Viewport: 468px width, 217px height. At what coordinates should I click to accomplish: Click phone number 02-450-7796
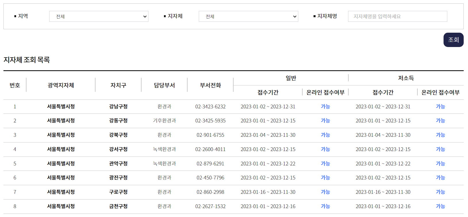[x=210, y=178]
